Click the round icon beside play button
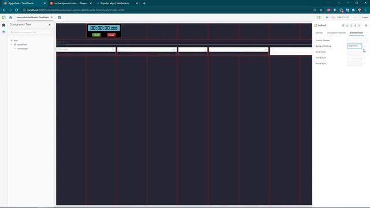 (333, 17)
